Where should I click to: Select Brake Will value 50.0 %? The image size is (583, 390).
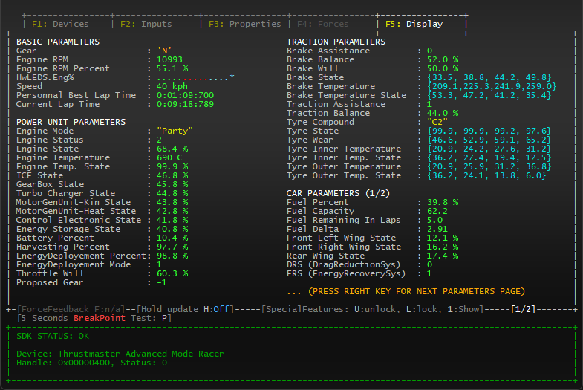(x=443, y=68)
